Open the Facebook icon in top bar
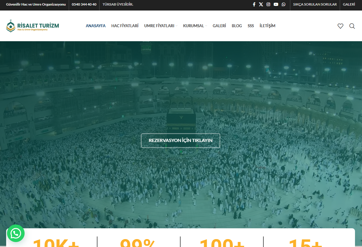Screen dimensions: 362x247 (254, 4)
